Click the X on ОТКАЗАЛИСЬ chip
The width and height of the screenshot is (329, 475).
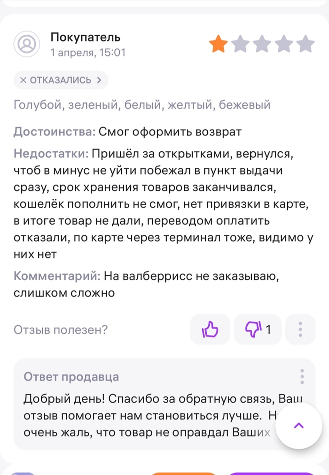coord(23,80)
